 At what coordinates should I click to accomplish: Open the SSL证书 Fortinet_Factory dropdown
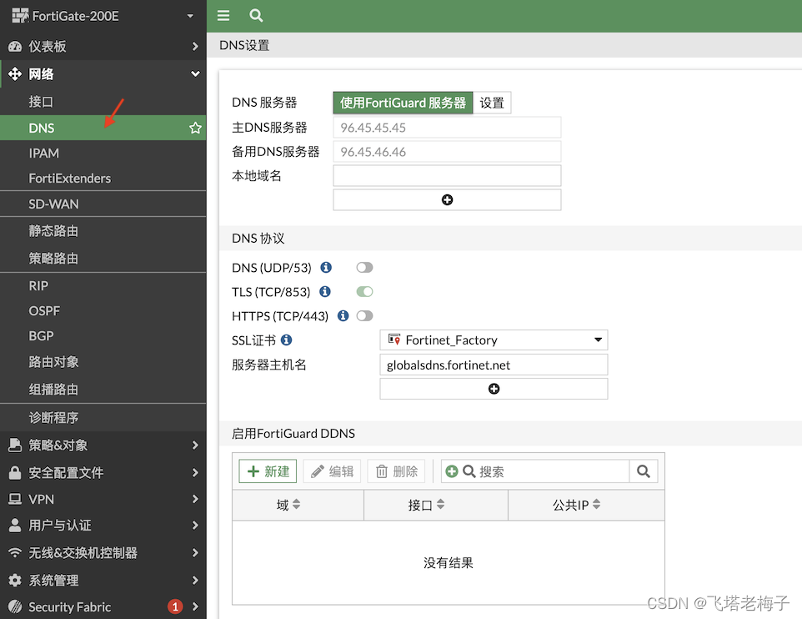tap(494, 340)
